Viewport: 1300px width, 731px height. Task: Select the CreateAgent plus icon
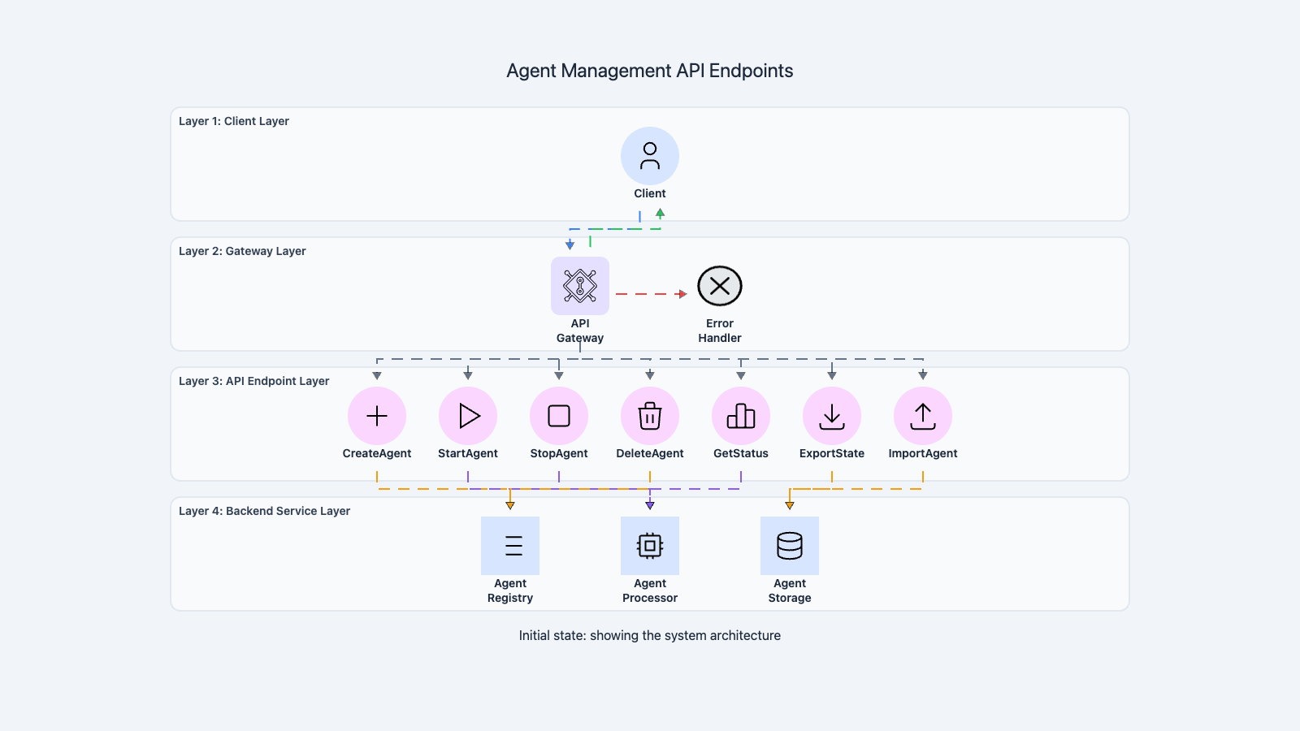pos(377,416)
